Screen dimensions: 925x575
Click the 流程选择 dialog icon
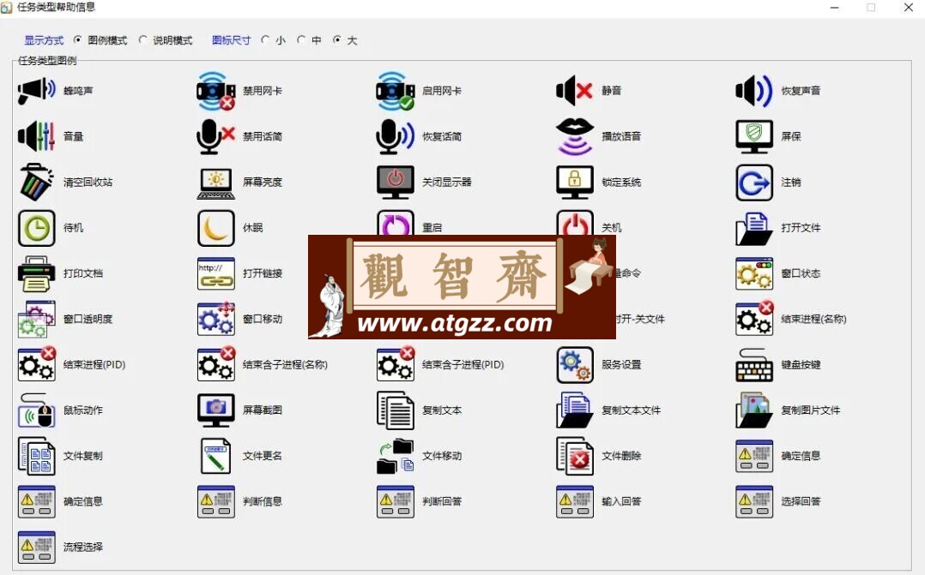point(37,548)
